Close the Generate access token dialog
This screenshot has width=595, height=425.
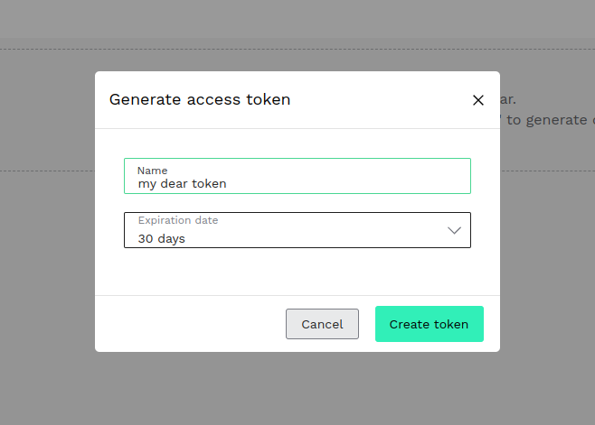pyautogui.click(x=478, y=100)
